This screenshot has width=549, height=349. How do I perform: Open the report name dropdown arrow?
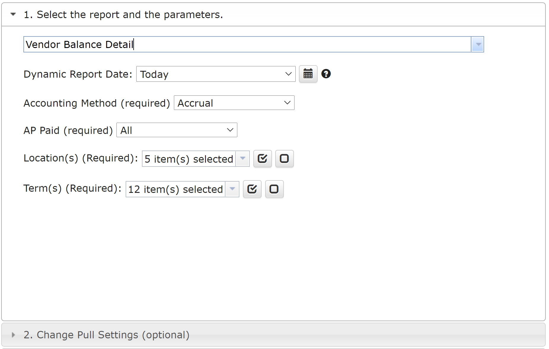(x=478, y=44)
